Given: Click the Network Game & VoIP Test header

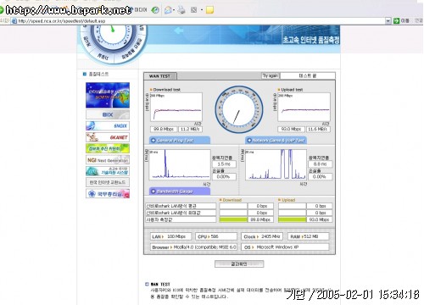Looking at the screenshot, I should [276, 141].
